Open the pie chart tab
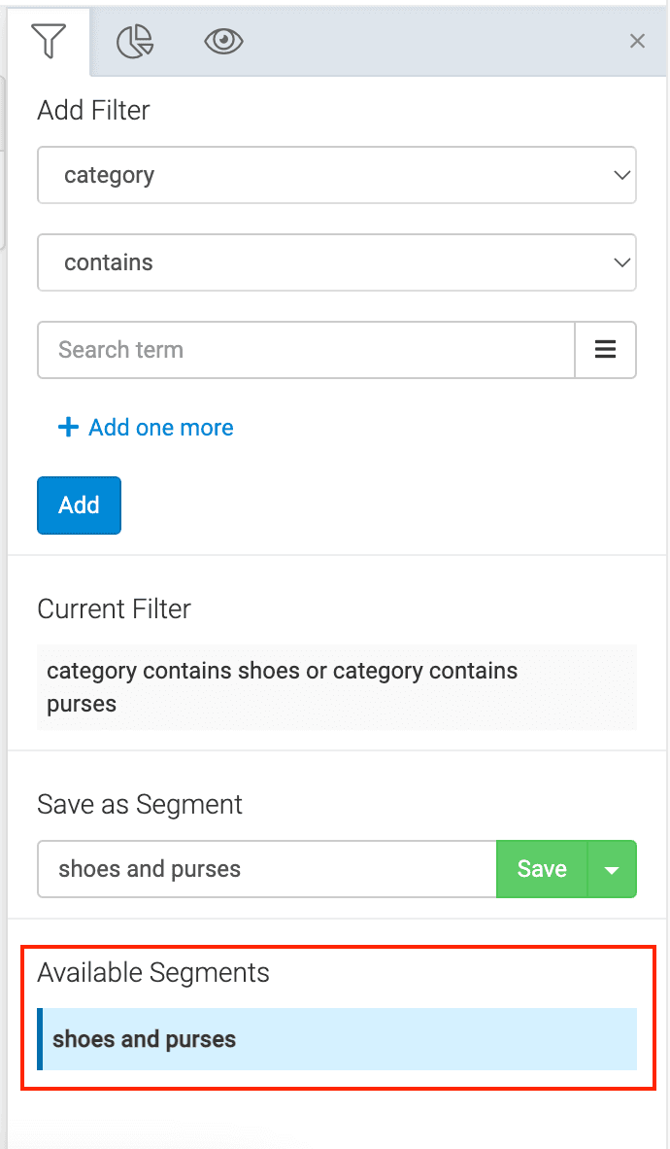This screenshot has width=670, height=1149. [135, 41]
